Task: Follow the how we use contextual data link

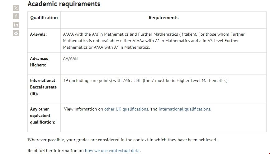Action: point(112,151)
